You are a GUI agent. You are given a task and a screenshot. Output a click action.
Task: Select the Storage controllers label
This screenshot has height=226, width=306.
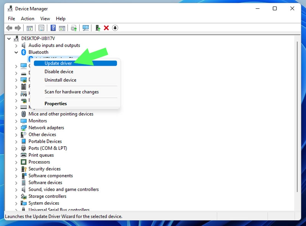click(x=47, y=196)
